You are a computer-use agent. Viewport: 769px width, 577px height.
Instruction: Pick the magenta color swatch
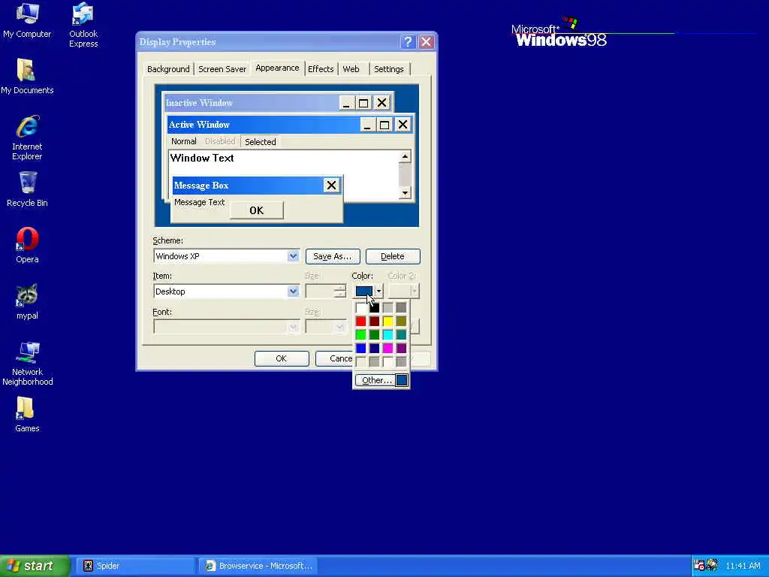(388, 349)
